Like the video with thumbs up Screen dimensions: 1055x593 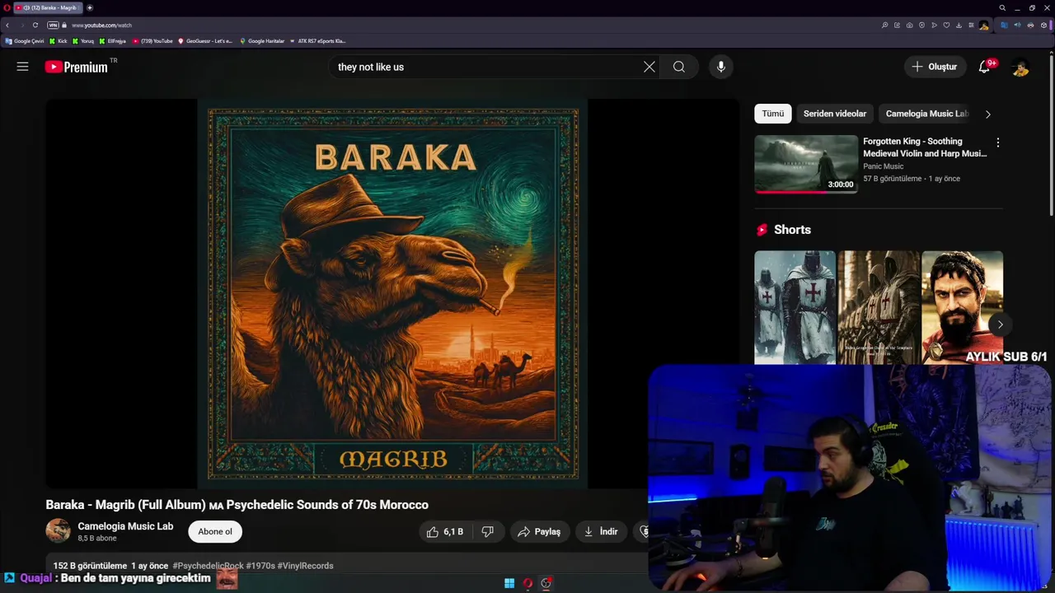pyautogui.click(x=445, y=532)
